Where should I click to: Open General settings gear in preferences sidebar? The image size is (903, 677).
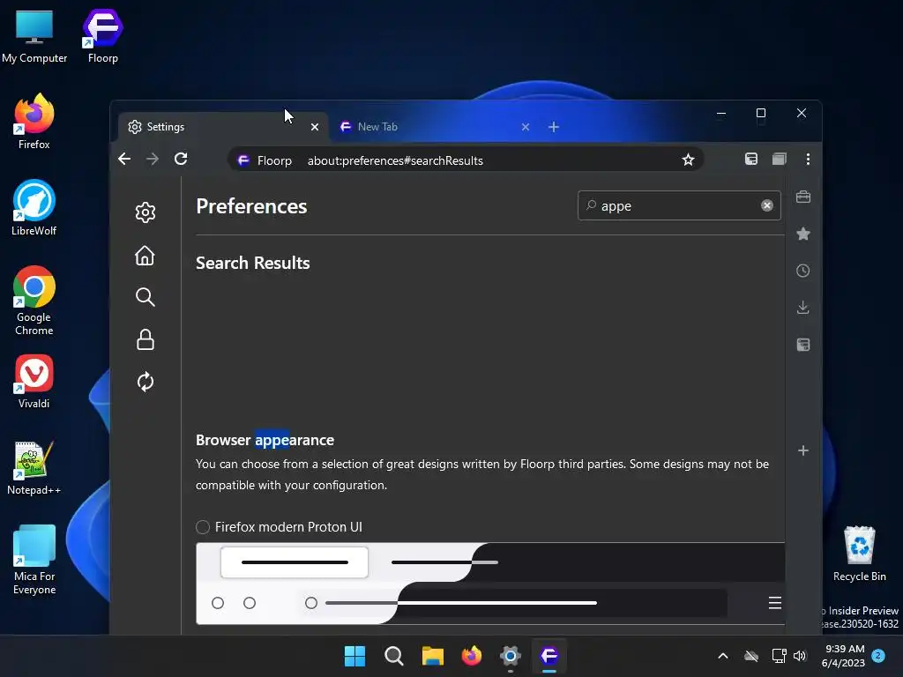[146, 212]
